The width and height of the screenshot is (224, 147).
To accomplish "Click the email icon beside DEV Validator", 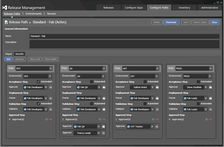I will coord(50,109).
